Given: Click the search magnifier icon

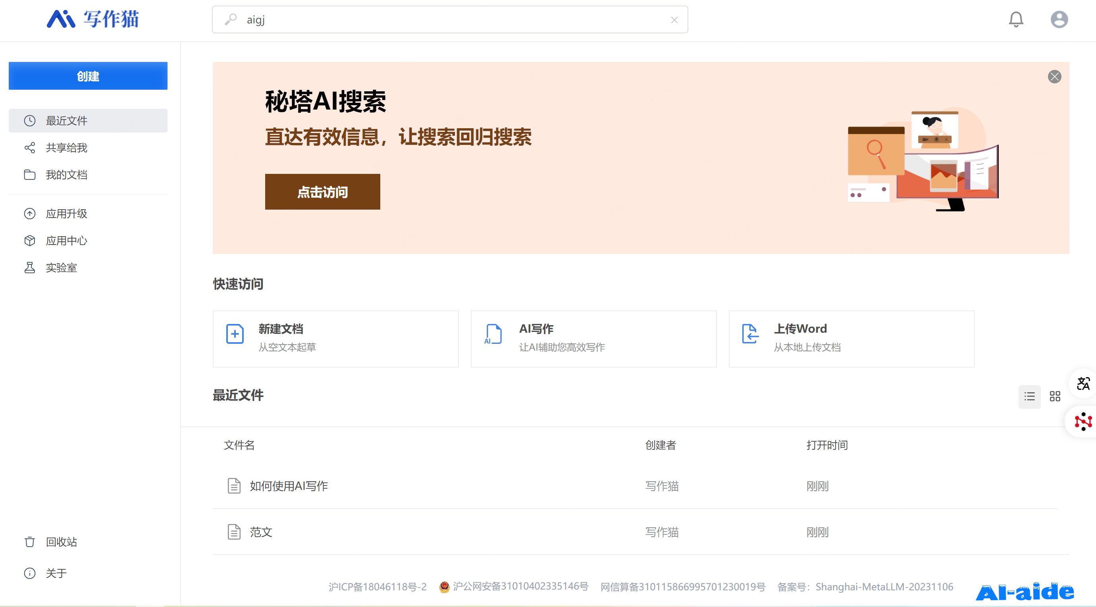Looking at the screenshot, I should 231,19.
